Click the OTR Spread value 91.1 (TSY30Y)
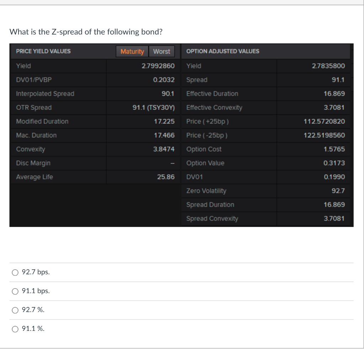This screenshot has height=354, width=364. click(154, 107)
